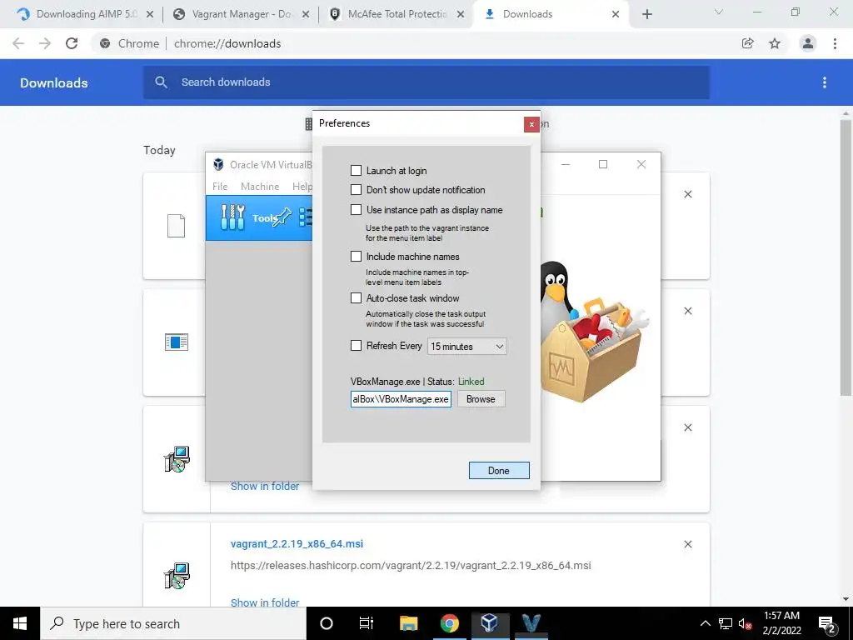This screenshot has width=853, height=640.
Task: Enable the Refresh Every checkbox
Action: tap(356, 346)
